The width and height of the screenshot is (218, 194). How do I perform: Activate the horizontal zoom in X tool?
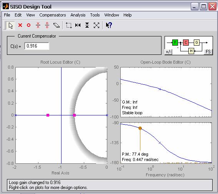click(x=78, y=25)
